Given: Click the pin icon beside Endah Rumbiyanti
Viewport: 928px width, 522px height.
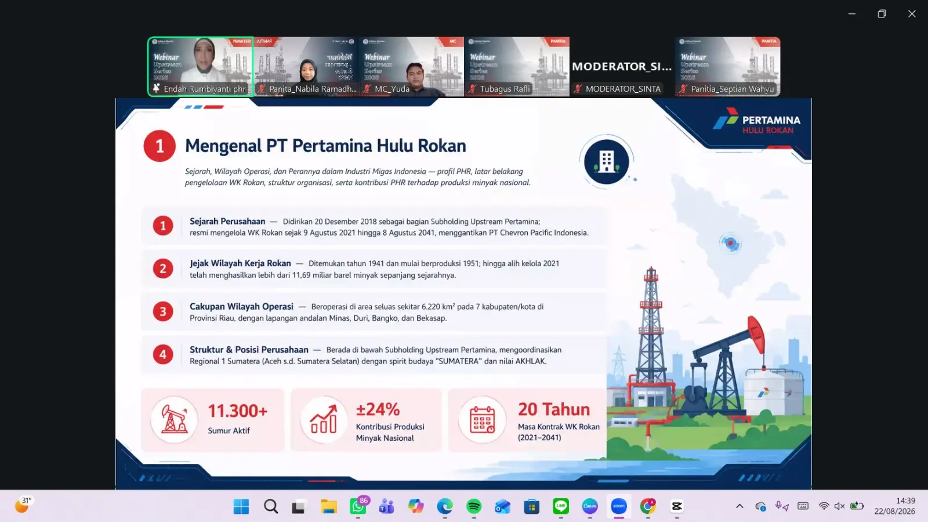Looking at the screenshot, I should [156, 89].
